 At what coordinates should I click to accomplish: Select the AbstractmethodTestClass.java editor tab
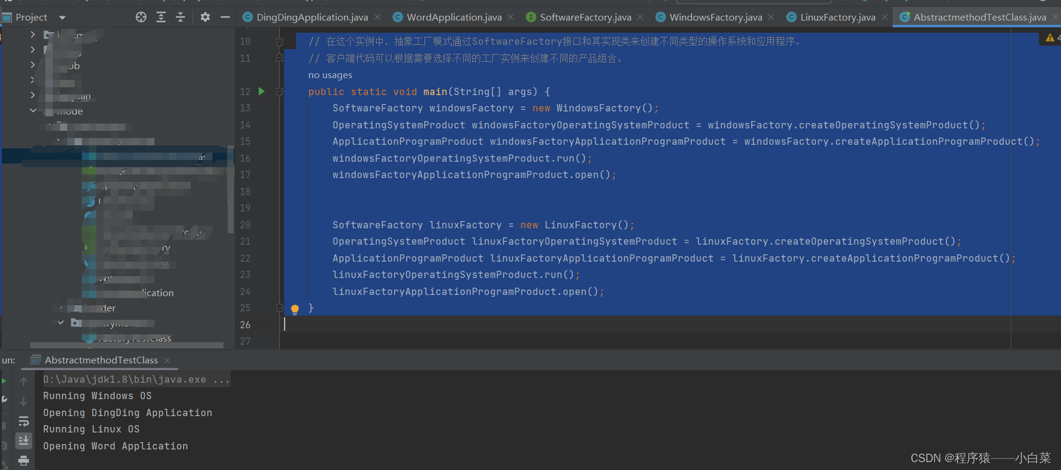(975, 17)
